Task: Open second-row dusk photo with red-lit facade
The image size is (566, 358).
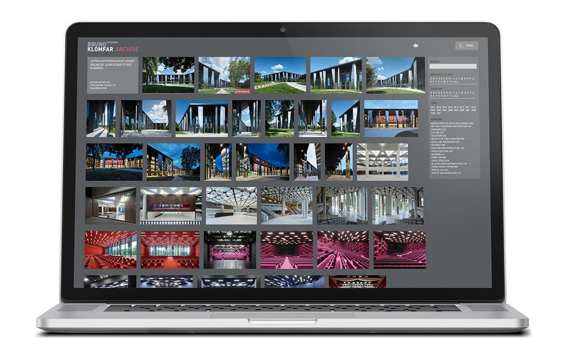Action: click(391, 119)
